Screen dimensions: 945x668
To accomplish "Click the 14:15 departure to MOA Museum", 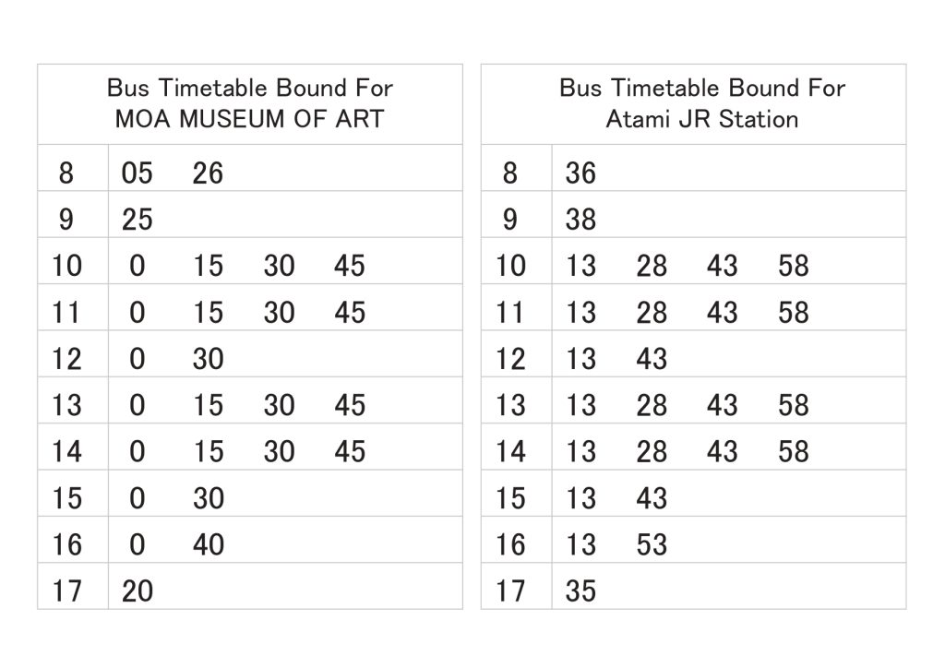I will tap(208, 451).
